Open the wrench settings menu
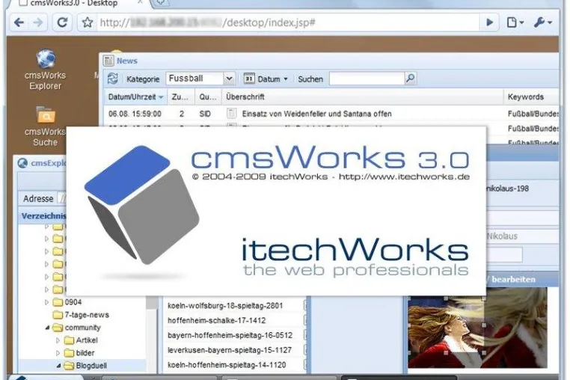The image size is (570, 380). 542,22
